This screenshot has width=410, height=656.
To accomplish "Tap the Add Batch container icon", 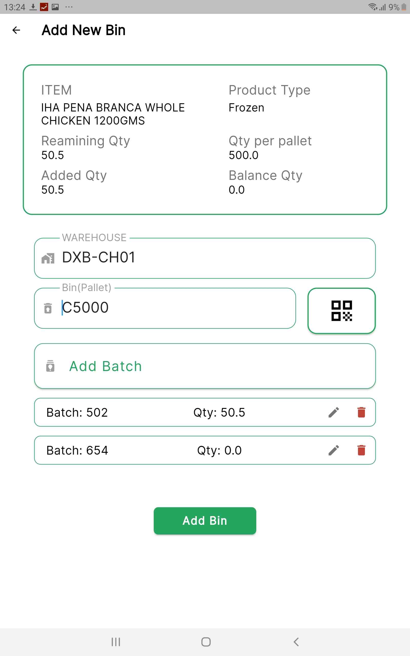I will tap(50, 366).
